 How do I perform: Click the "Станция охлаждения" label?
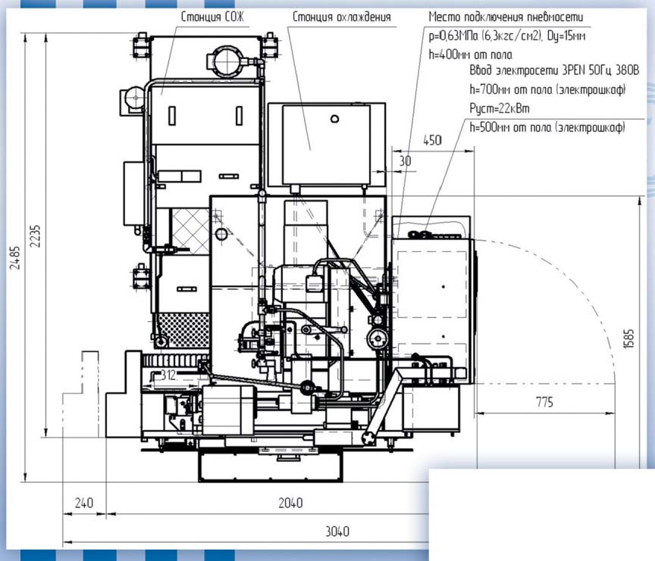click(x=342, y=17)
